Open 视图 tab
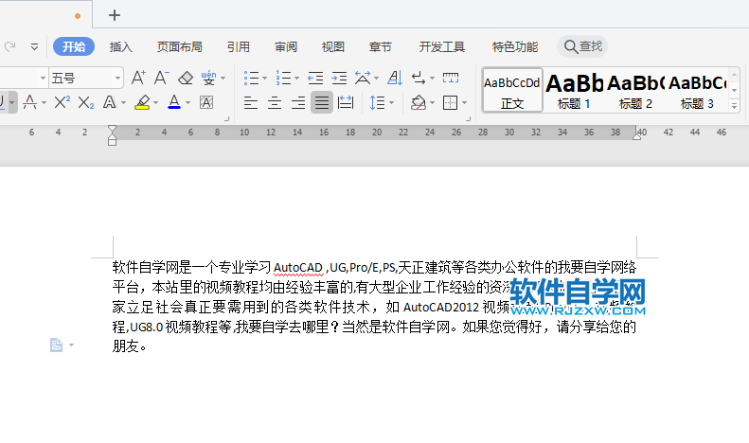Viewport: 749px width, 443px height. point(333,46)
